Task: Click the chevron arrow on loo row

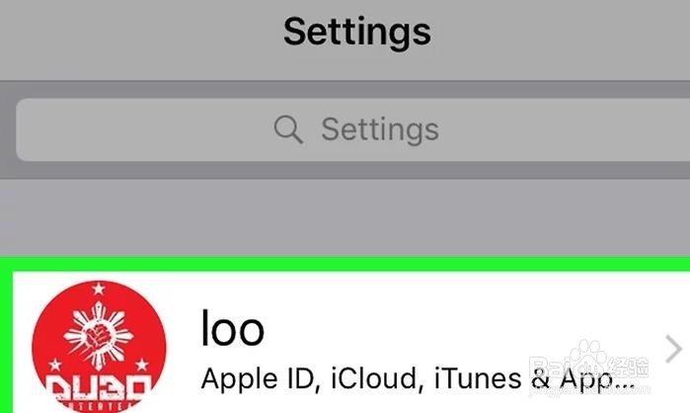Action: pyautogui.click(x=673, y=349)
